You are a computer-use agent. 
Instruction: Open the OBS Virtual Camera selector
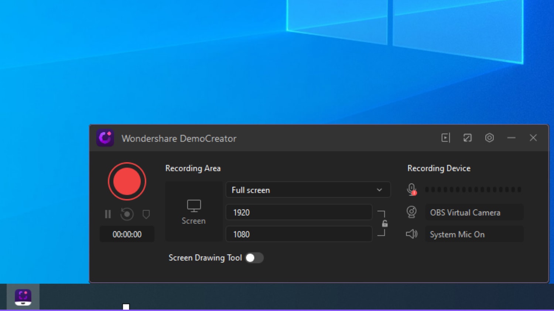(474, 212)
